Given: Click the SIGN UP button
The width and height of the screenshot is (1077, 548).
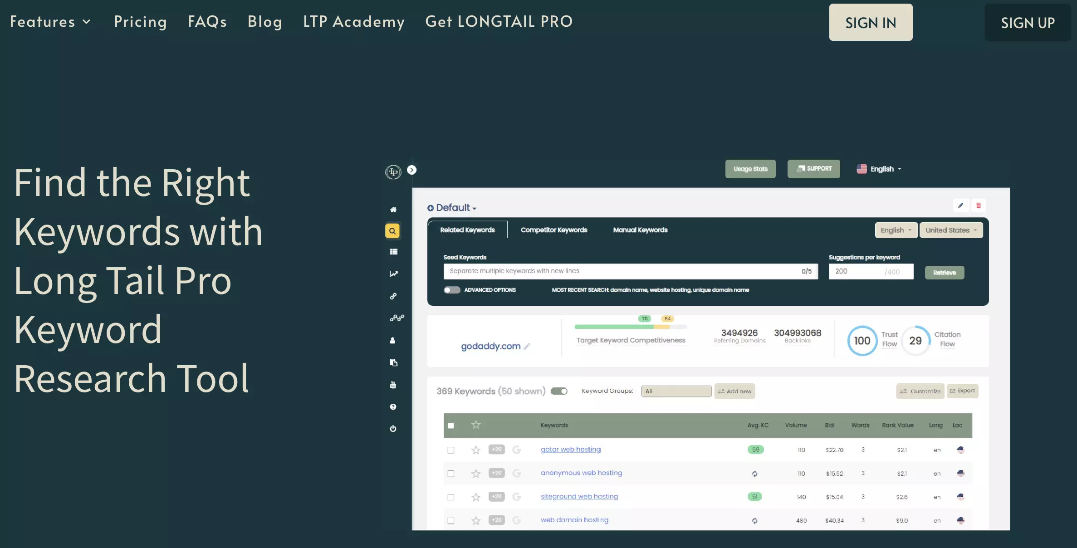Looking at the screenshot, I should pyautogui.click(x=1028, y=22).
